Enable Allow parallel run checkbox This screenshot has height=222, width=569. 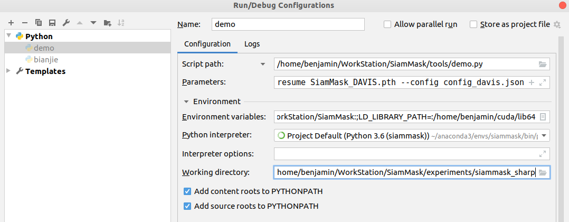(387, 24)
